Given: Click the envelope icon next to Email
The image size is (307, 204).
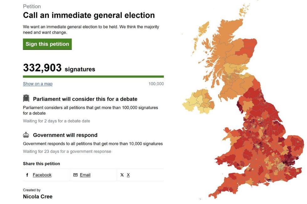Looking at the screenshot, I should click(75, 175).
